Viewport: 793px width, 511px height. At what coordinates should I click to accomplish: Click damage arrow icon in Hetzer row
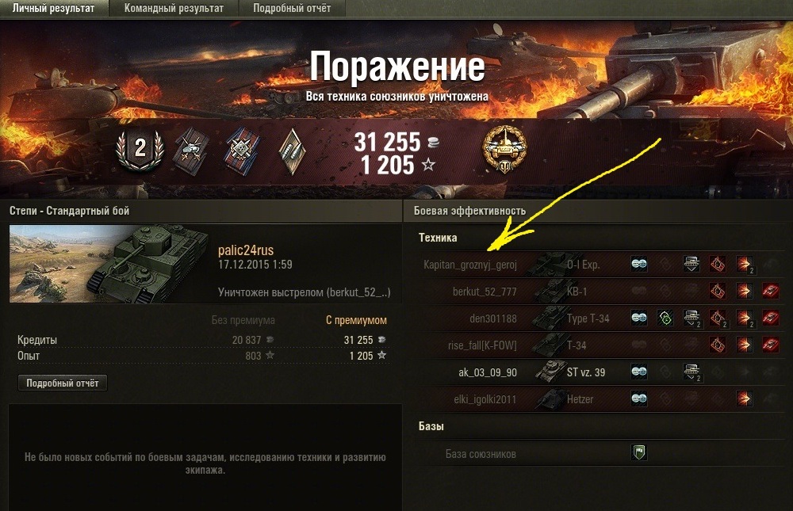point(744,399)
